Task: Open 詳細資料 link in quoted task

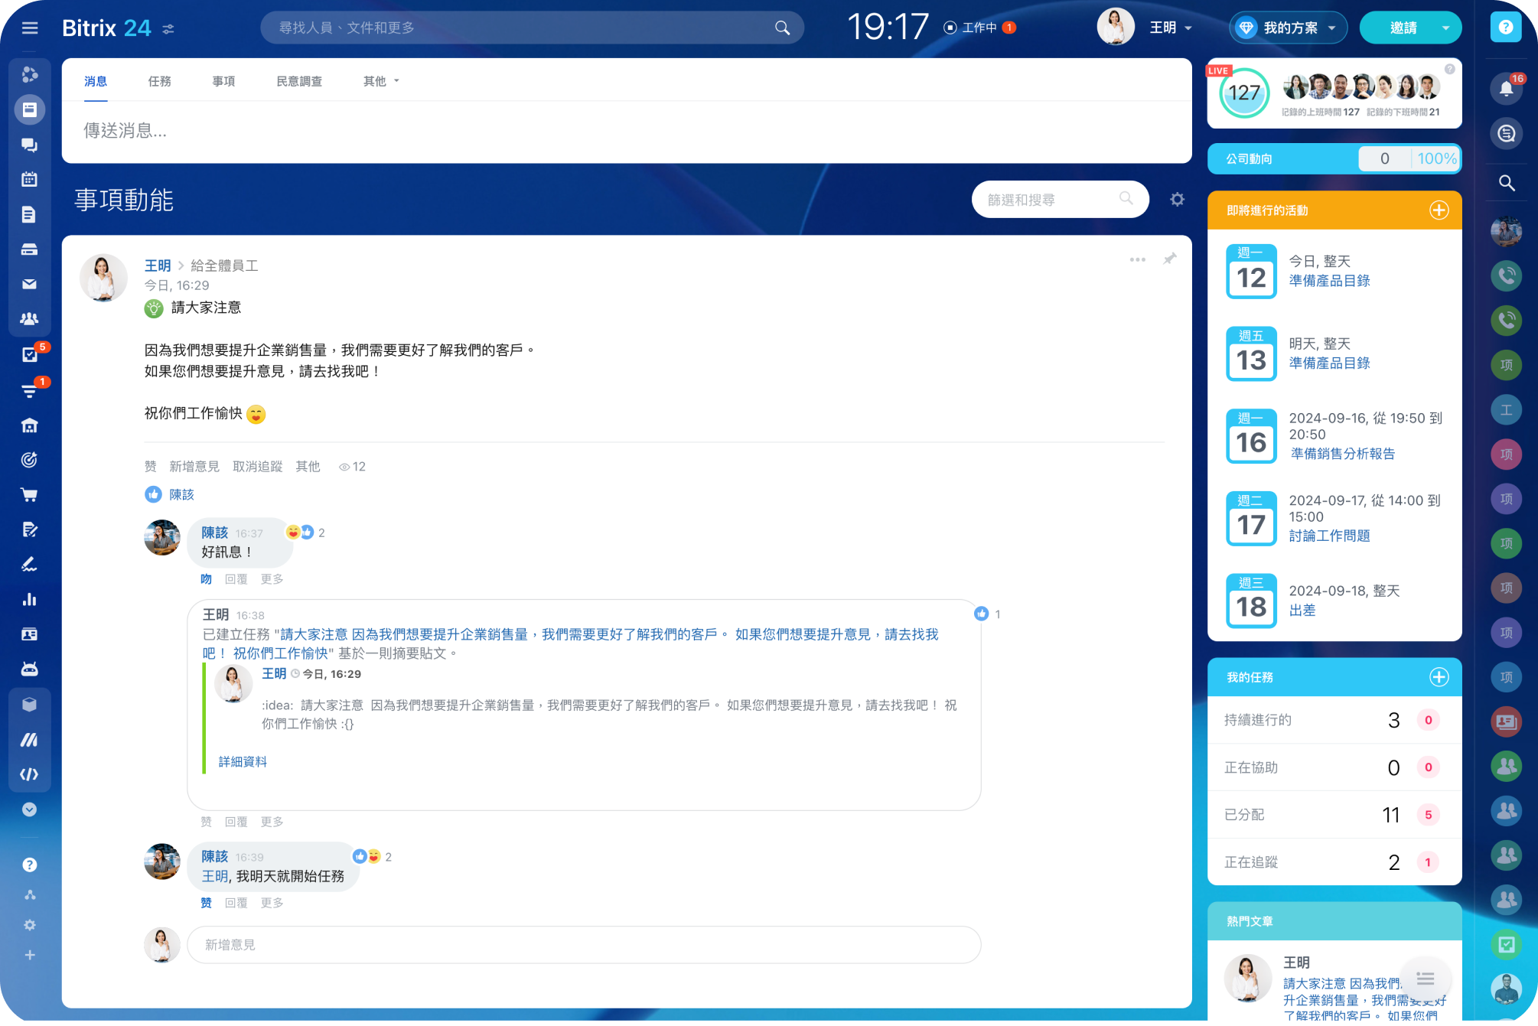Action: pos(243,762)
